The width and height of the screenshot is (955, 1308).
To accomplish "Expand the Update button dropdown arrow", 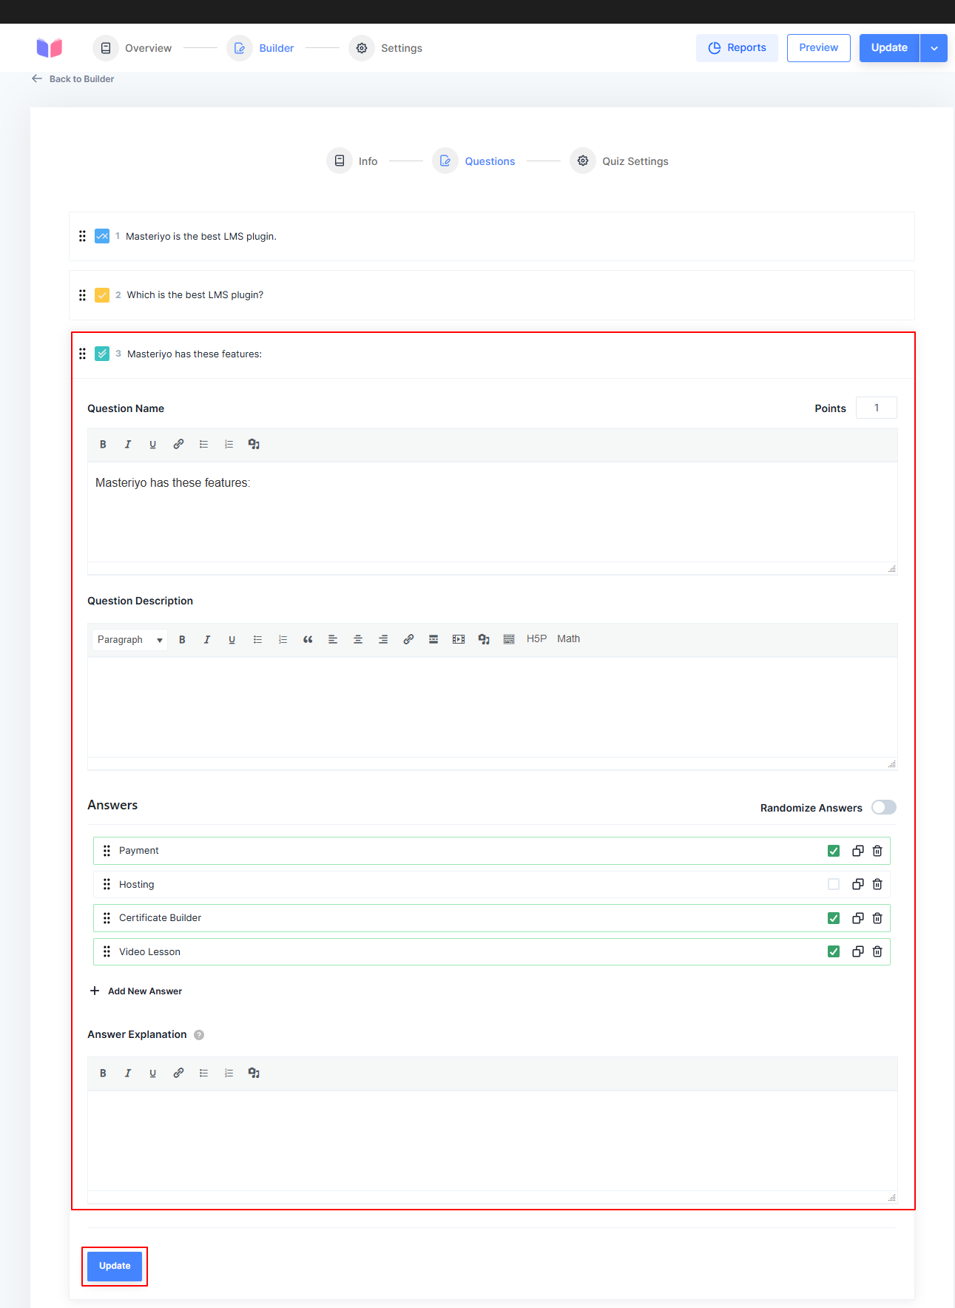I will click(934, 48).
